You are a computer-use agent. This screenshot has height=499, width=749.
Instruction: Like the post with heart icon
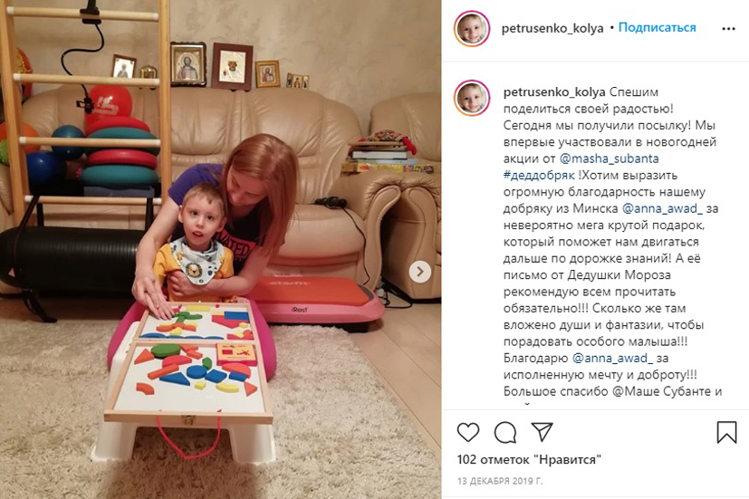[x=468, y=432]
